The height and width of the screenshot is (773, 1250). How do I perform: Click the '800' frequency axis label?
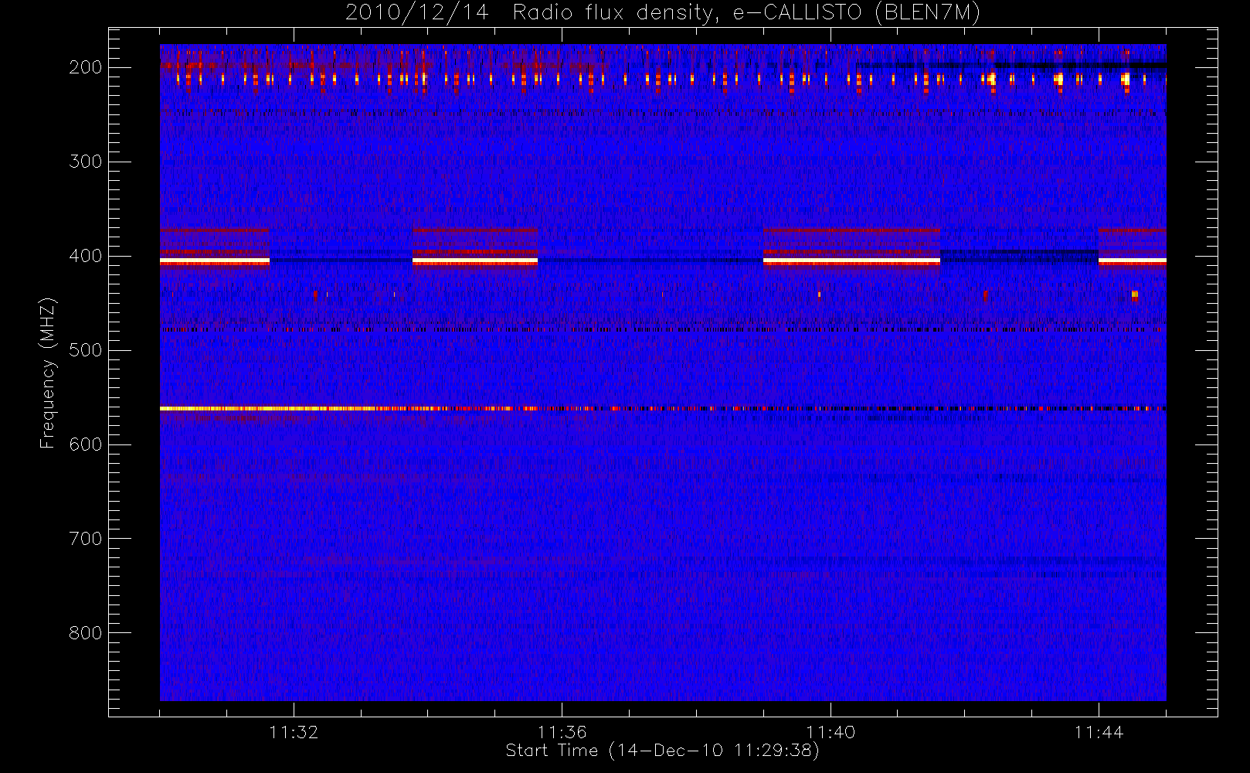(x=86, y=633)
